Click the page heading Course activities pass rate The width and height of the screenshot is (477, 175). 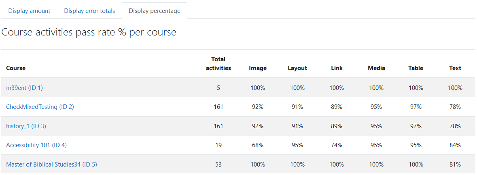pyautogui.click(x=89, y=32)
